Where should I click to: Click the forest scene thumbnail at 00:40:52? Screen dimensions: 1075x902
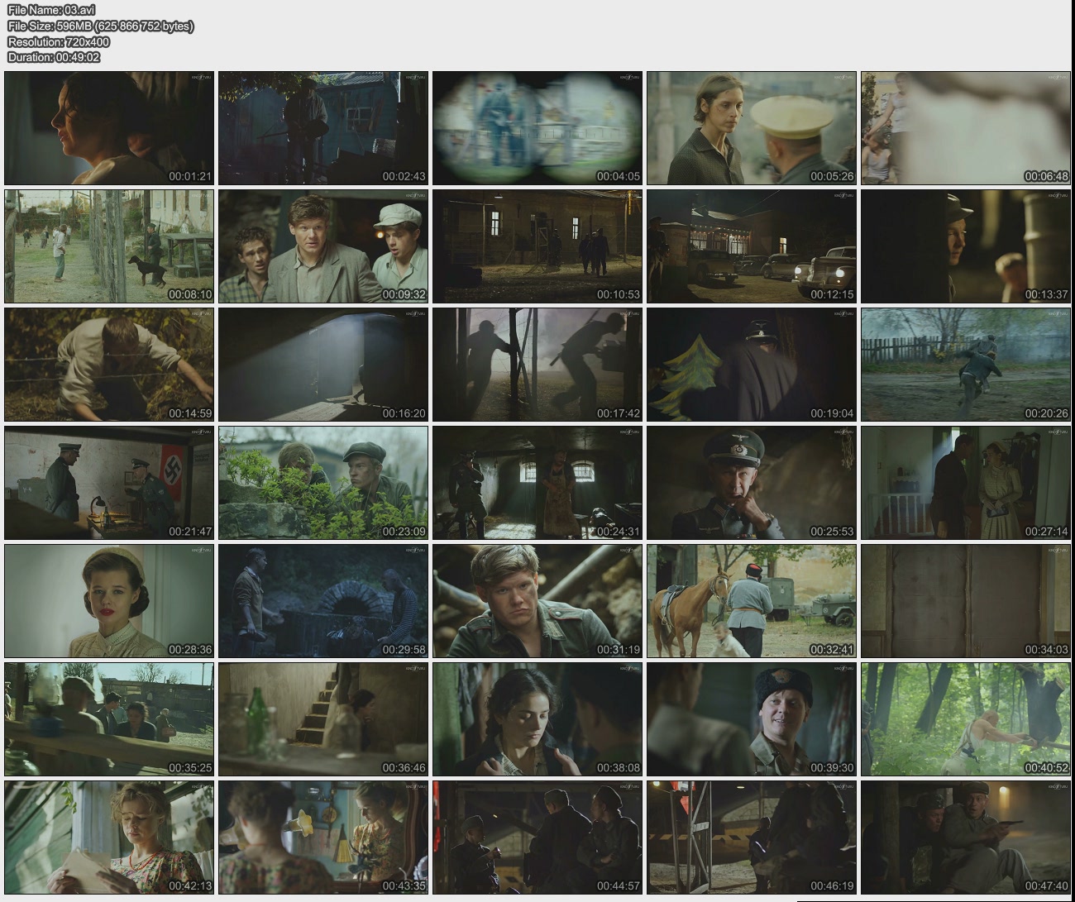click(x=966, y=719)
